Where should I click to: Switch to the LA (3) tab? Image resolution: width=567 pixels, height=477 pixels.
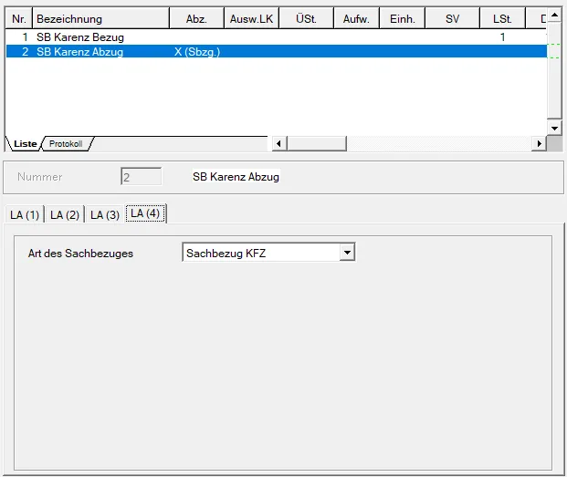pyautogui.click(x=105, y=214)
